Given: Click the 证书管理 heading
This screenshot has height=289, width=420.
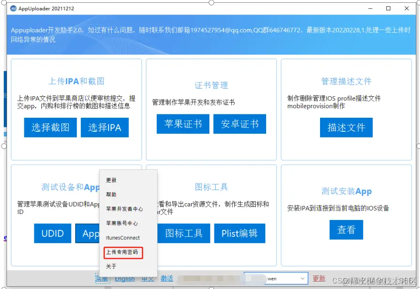Looking at the screenshot, I should point(211,85).
